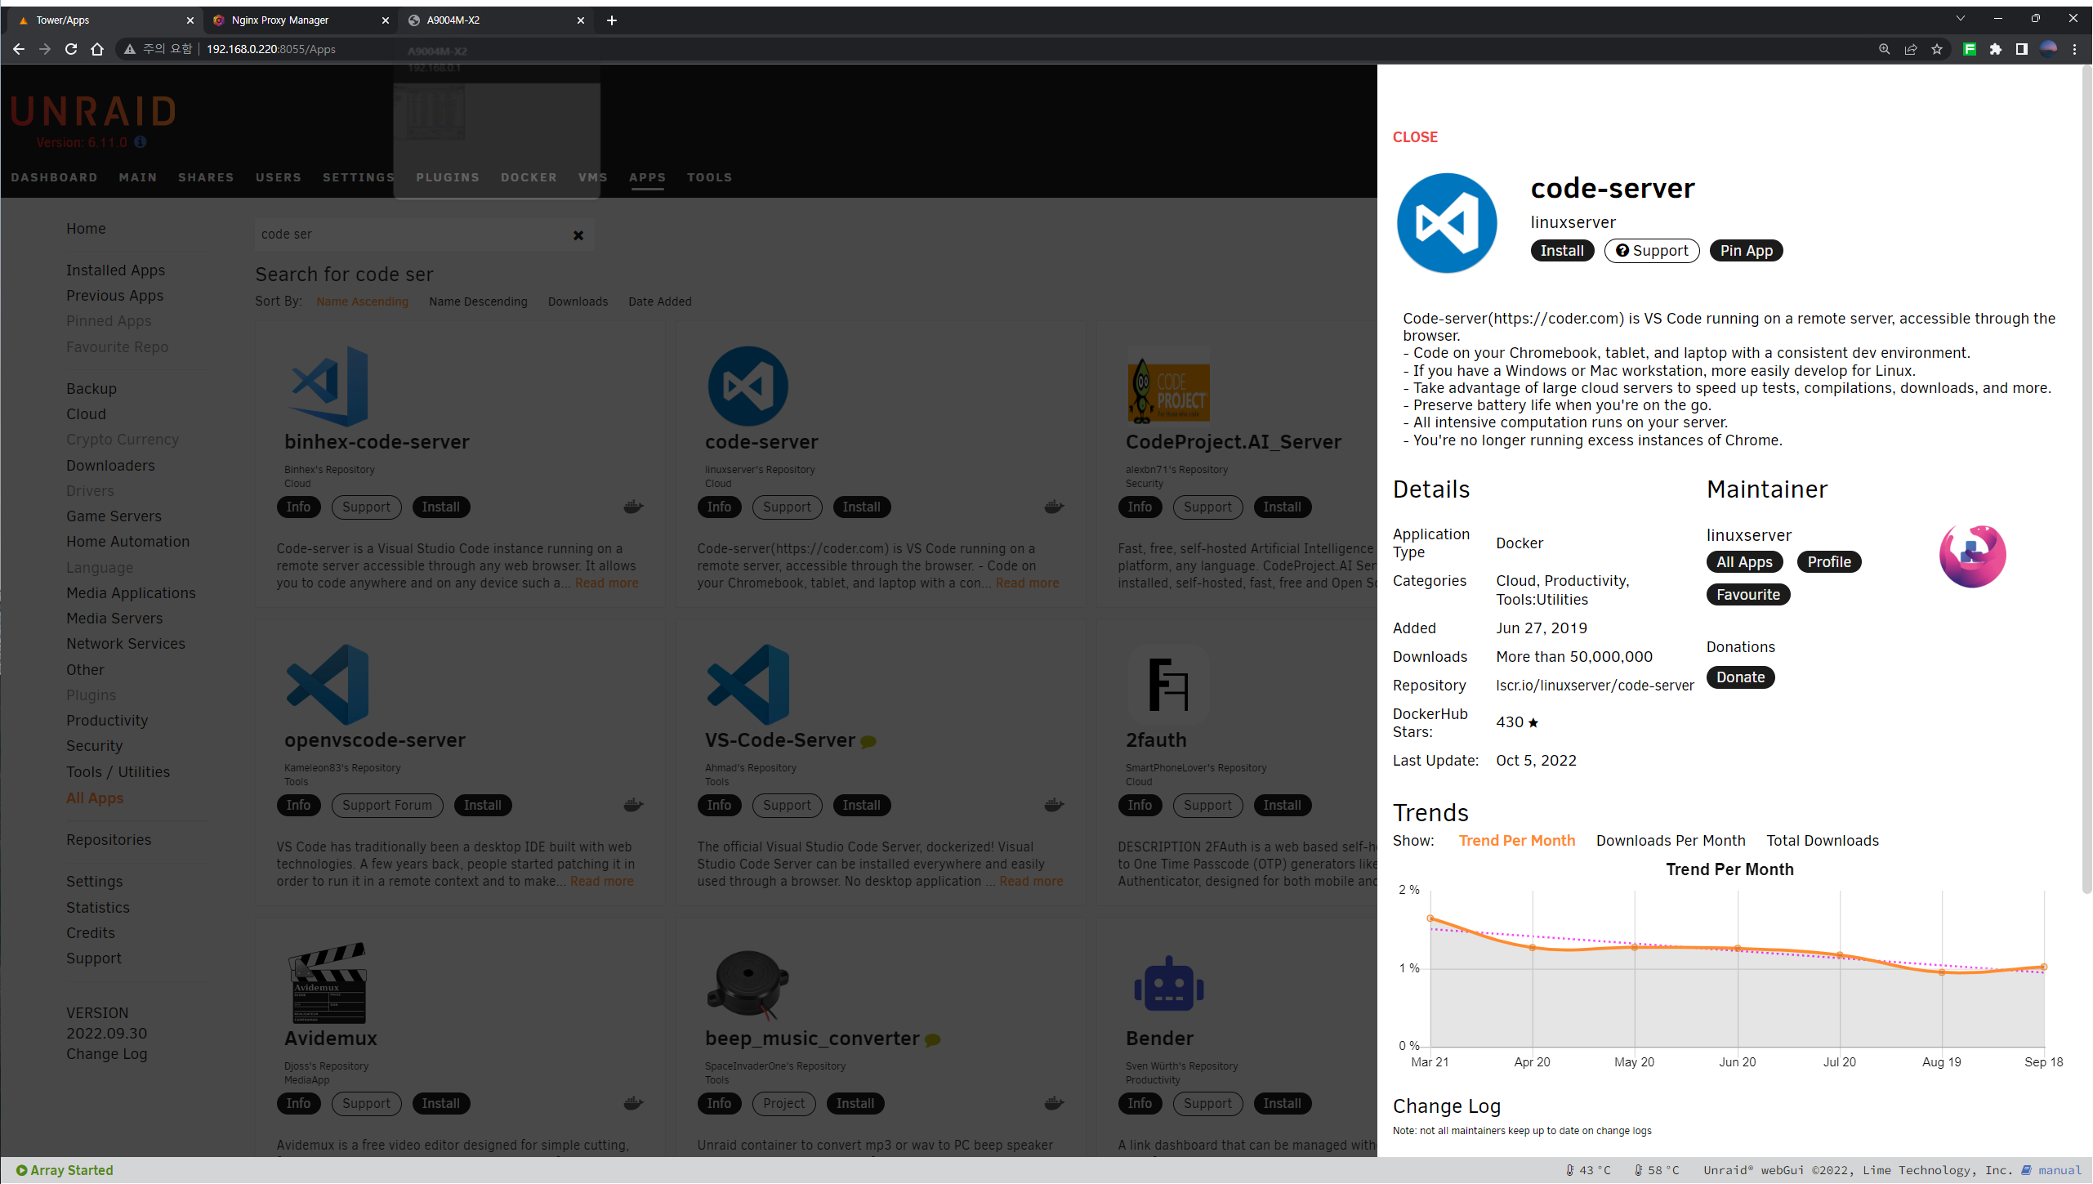Expand binhex-code-server description via Read more
Screen dimensions: 2093x1184
[x=606, y=583]
